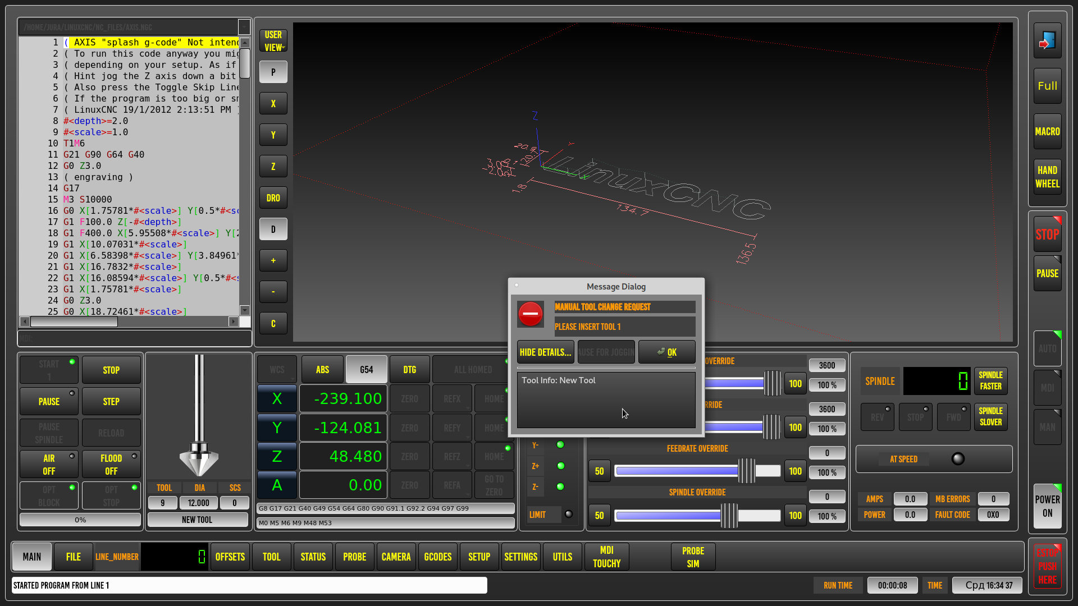Zoom in with the plus button
This screenshot has width=1078, height=606.
click(x=273, y=261)
